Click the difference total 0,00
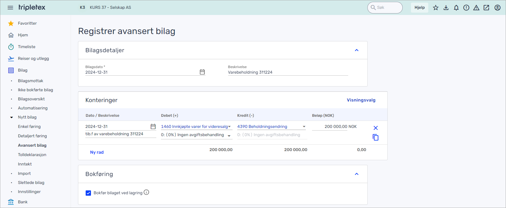Image resolution: width=506 pixels, height=208 pixels. 361,150
